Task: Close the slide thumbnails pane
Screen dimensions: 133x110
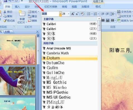Action: pyautogui.click(x=37, y=32)
